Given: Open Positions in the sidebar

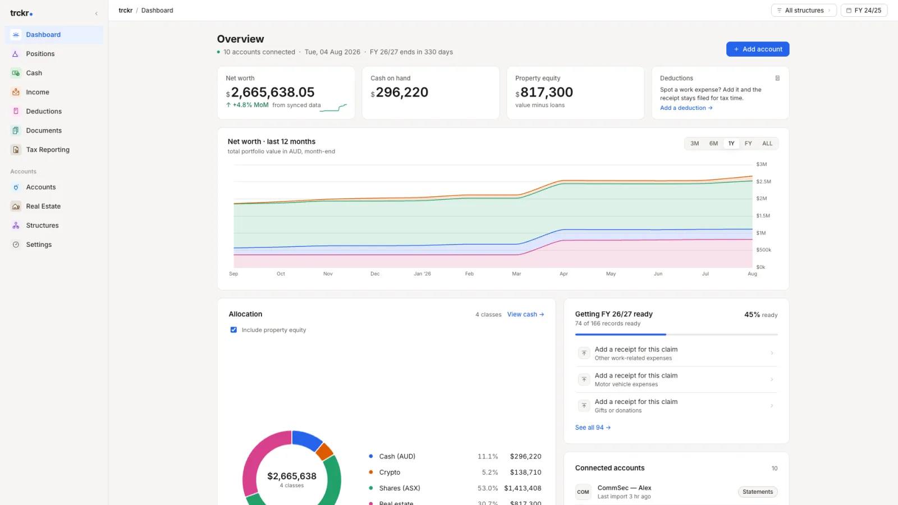Looking at the screenshot, I should pos(54,54).
